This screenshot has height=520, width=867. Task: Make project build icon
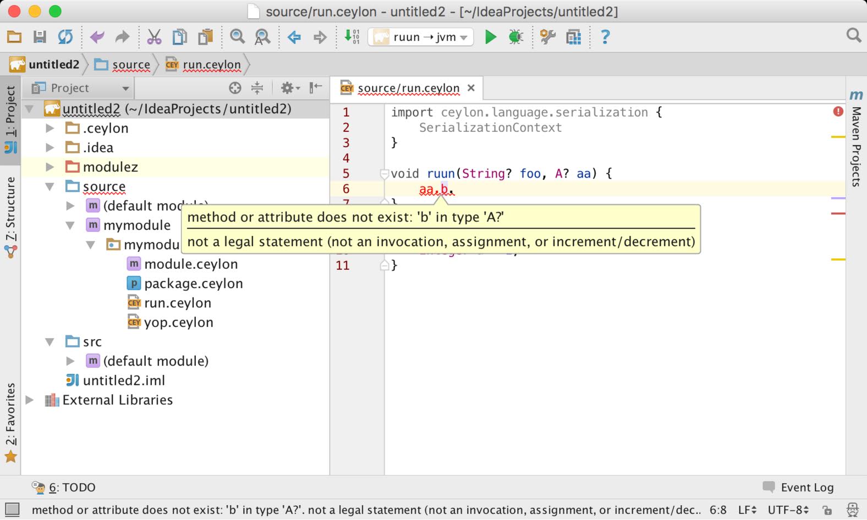point(352,37)
